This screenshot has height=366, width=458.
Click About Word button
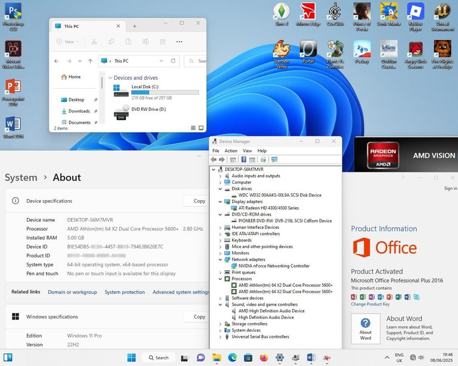[366, 328]
